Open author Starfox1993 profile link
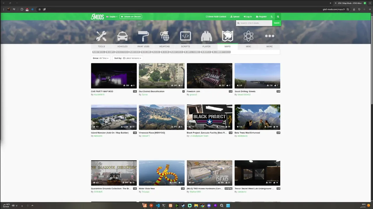This screenshot has width=373, height=209. point(195,192)
